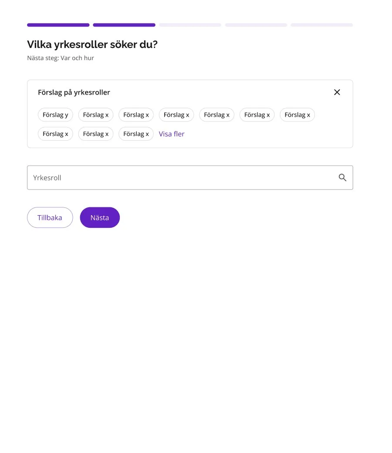Focus the Yrkesroll search field
The image size is (392, 453).
click(x=190, y=178)
